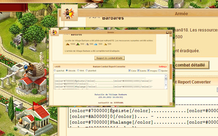This screenshot has height=136, width=218.
Task: Click the orange scrollbar thumb of small window
Action: click(x=171, y=72)
